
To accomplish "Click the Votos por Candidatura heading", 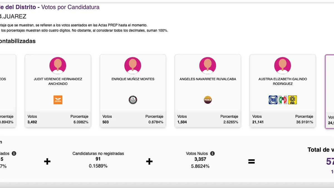I will (x=70, y=7).
